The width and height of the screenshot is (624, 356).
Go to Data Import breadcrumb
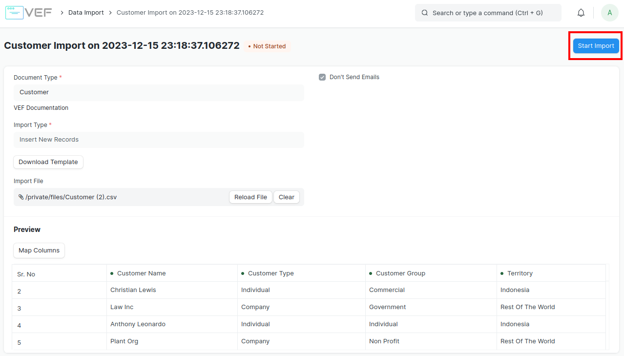(86, 13)
